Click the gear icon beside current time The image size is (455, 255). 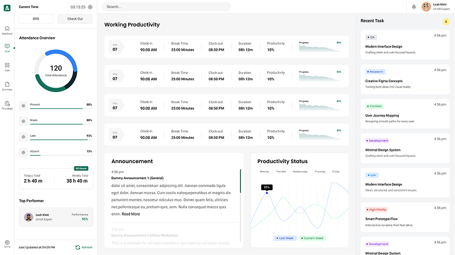tap(90, 7)
